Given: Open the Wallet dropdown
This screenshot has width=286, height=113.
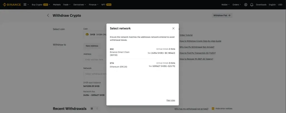Looking at the screenshot, I should click(225, 4).
